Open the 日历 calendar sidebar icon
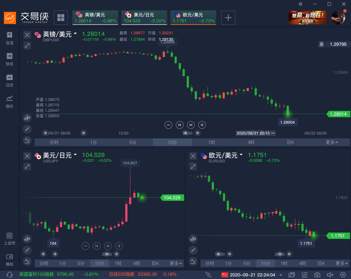The height and width of the screenshot is (279, 351). [9, 80]
